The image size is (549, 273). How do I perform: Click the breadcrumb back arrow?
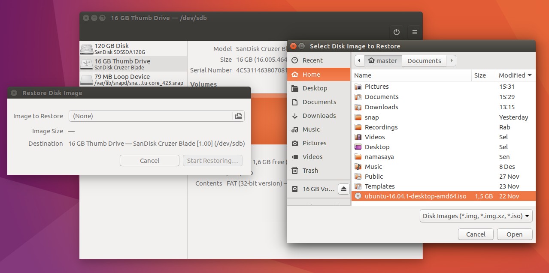click(x=359, y=60)
